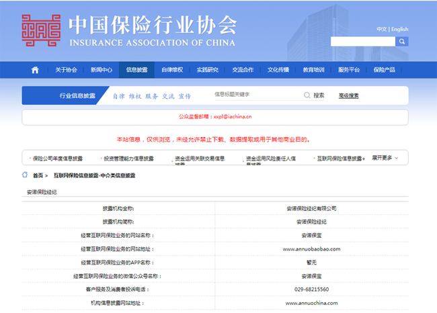The height and width of the screenshot is (313, 437).
Task: Open the 实践研究 menu
Action: (208, 70)
